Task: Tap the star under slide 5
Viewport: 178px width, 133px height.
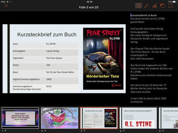Action: pyautogui.click(x=163, y=131)
